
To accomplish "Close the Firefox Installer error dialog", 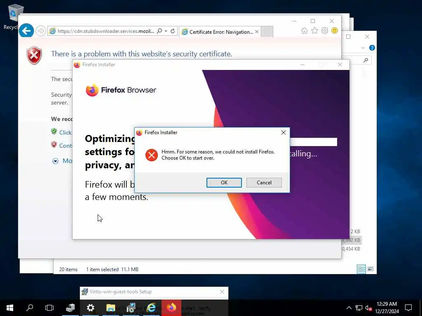I will pos(284,132).
